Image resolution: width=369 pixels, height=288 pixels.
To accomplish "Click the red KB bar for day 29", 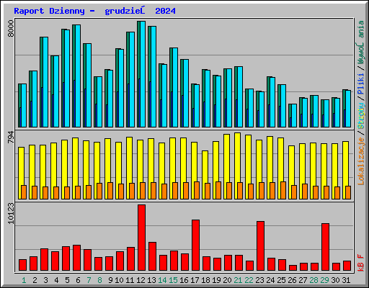I will pyautogui.click(x=325, y=247).
